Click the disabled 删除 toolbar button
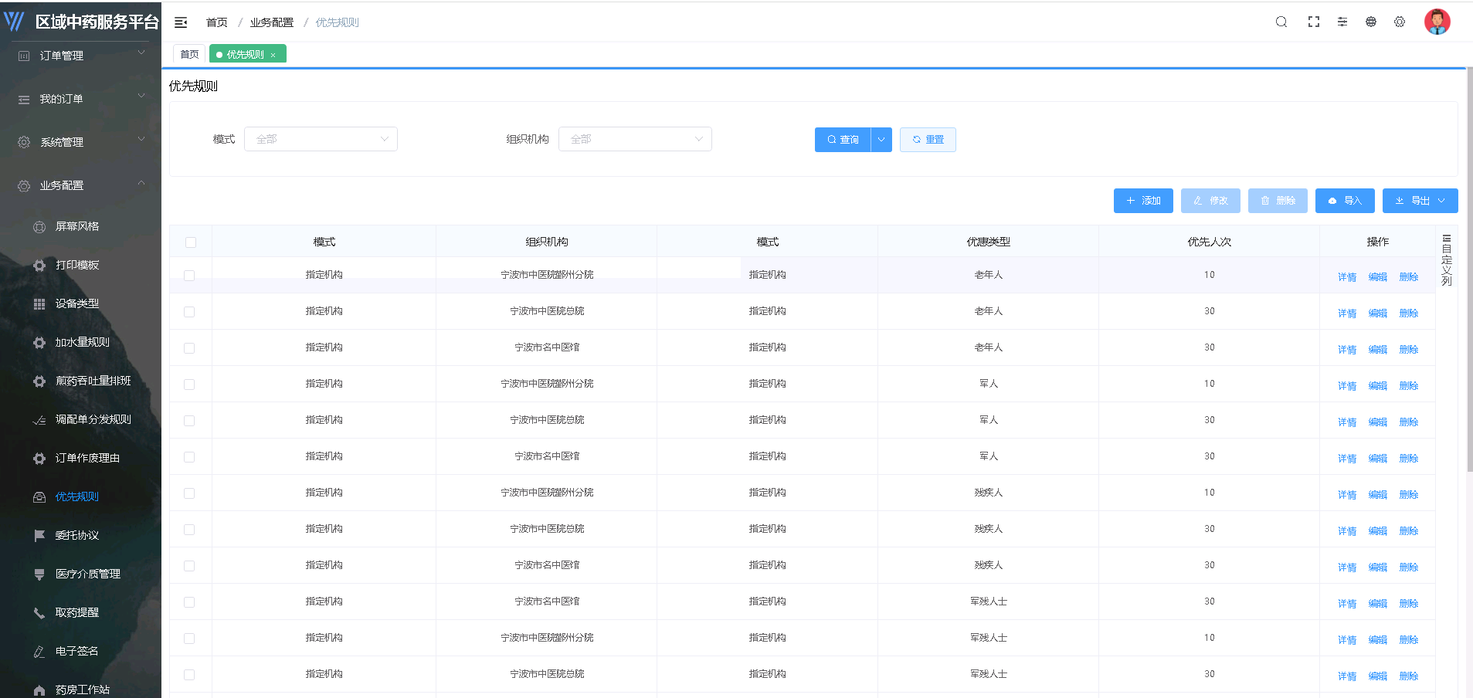The image size is (1473, 698). (x=1278, y=201)
